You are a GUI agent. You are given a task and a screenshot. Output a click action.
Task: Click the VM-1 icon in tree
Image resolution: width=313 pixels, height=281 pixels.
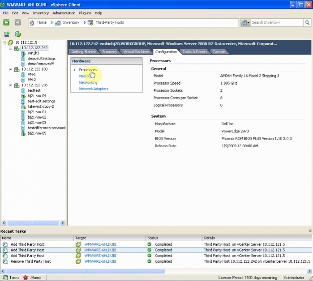23,75
